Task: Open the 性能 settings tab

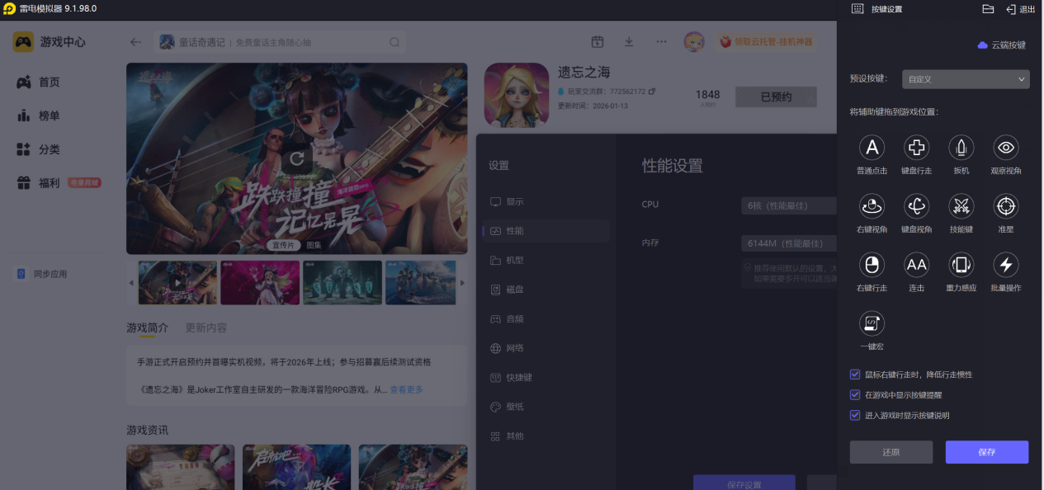Action: 546,231
